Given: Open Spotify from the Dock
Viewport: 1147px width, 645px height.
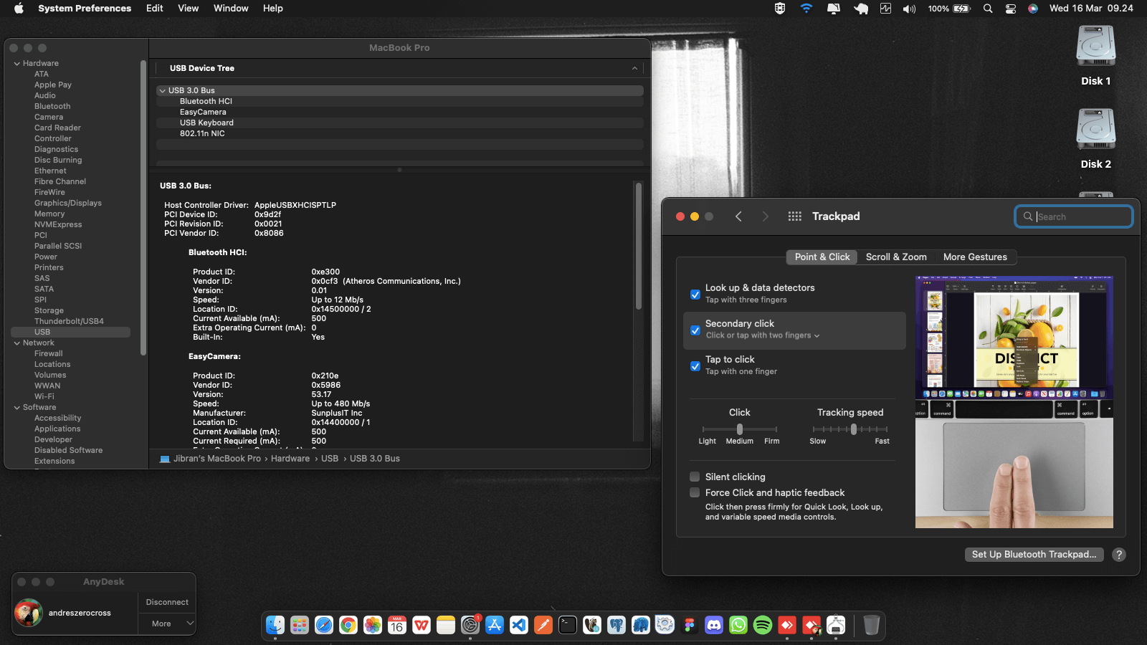Looking at the screenshot, I should point(763,625).
